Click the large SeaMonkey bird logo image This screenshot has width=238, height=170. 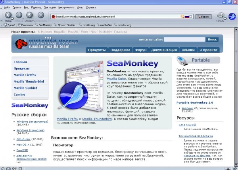[74, 95]
